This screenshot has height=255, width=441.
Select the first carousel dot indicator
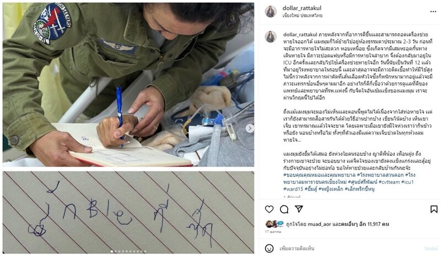(x=112, y=251)
